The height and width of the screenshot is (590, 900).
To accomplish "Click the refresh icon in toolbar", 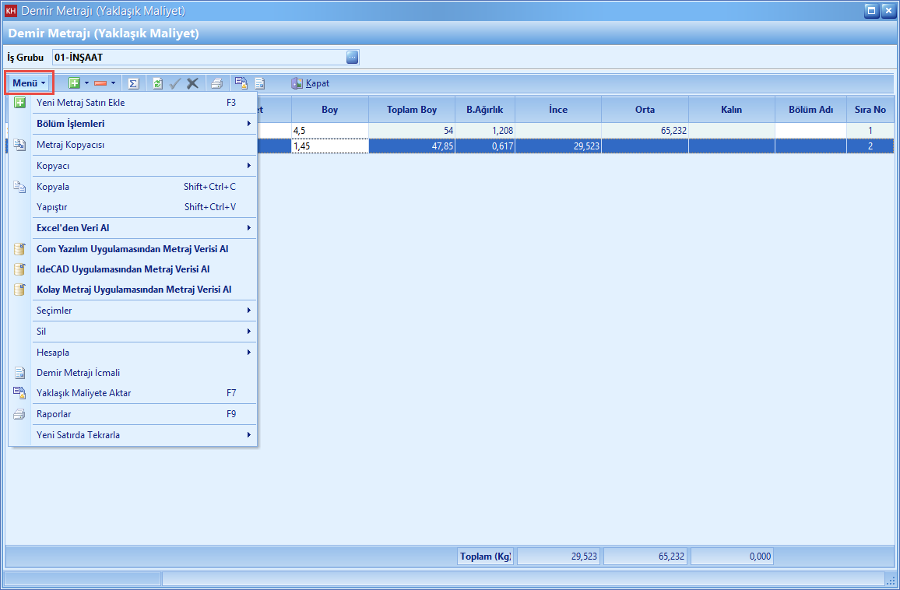I will (x=158, y=83).
